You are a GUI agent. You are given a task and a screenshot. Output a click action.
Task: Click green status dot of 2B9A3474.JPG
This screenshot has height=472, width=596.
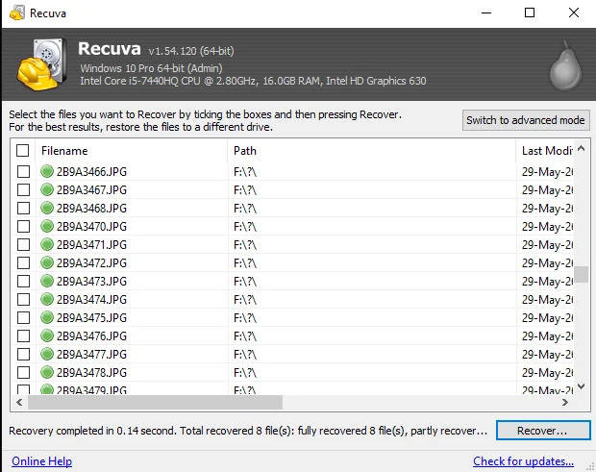(47, 299)
